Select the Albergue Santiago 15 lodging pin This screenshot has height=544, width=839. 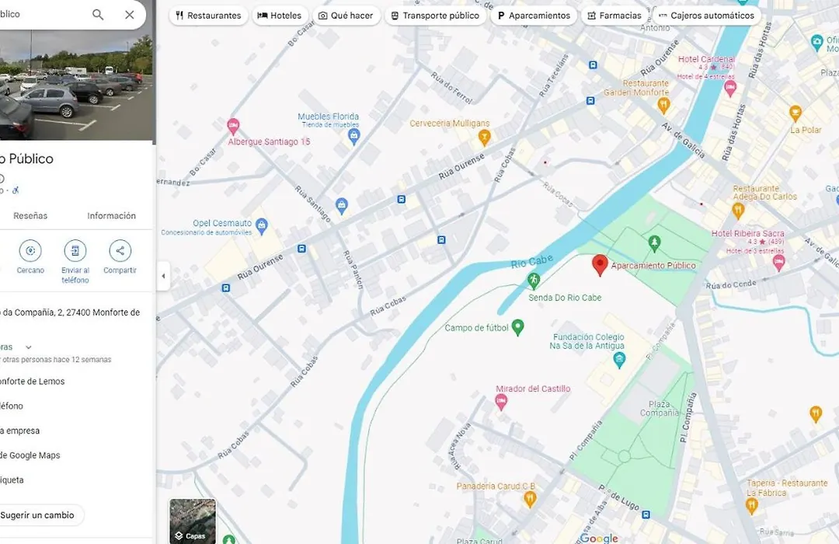point(233,127)
